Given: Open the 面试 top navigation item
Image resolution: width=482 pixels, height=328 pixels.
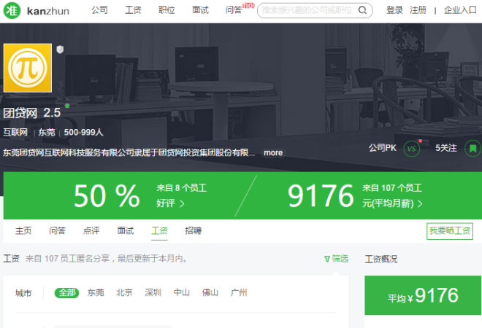Looking at the screenshot, I should [200, 10].
